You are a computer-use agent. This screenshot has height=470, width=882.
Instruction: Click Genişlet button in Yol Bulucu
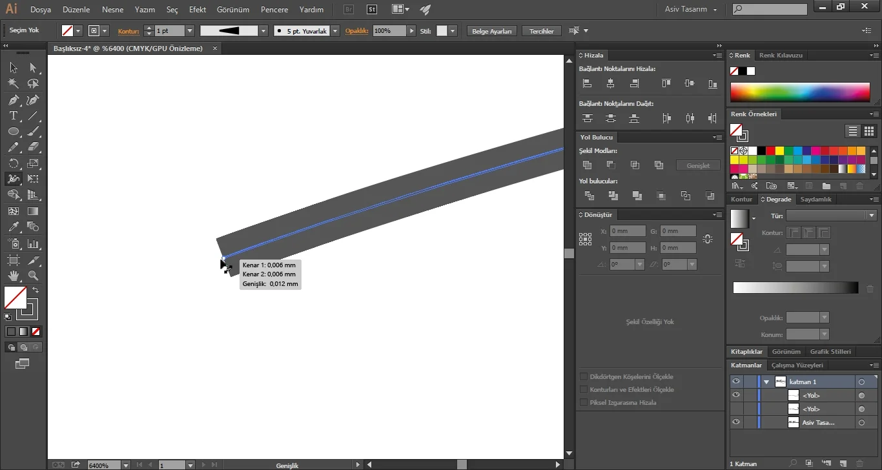tap(698, 165)
